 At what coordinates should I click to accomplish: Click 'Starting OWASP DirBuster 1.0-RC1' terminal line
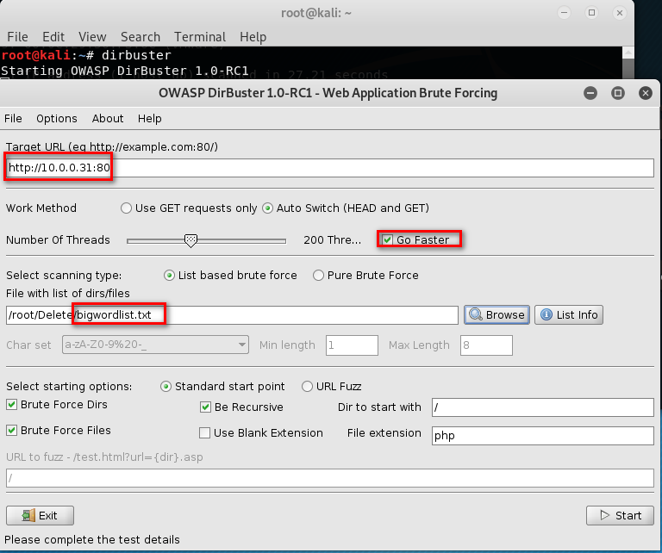(125, 71)
